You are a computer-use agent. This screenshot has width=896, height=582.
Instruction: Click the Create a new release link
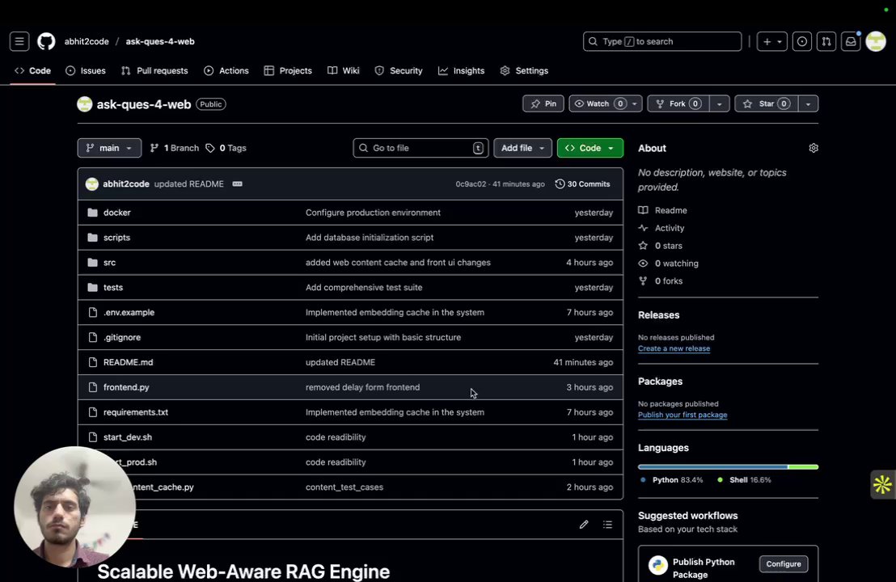674,348
